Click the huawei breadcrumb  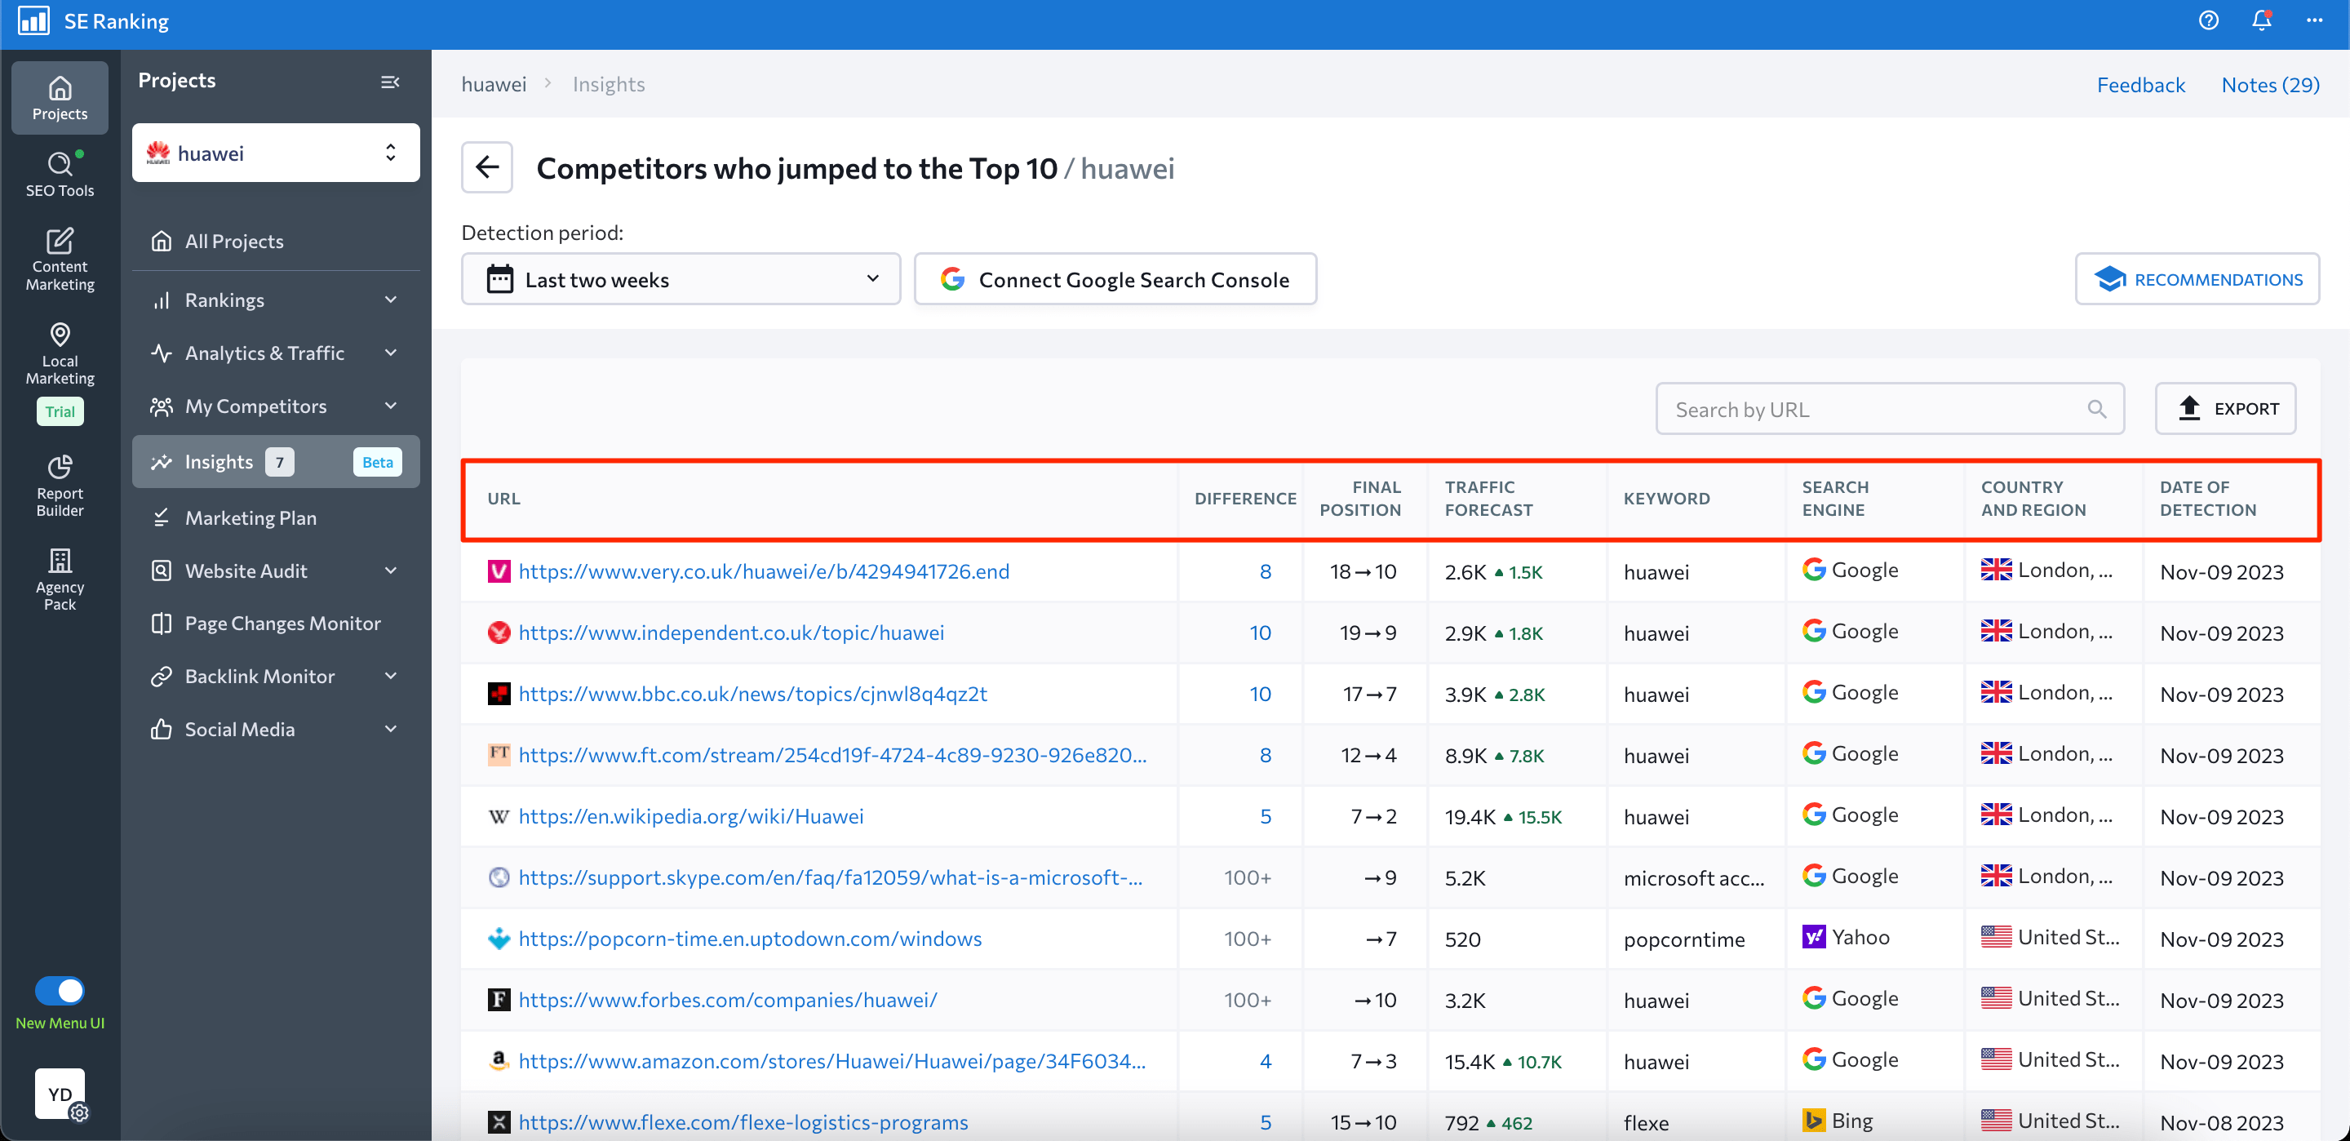pos(494,84)
